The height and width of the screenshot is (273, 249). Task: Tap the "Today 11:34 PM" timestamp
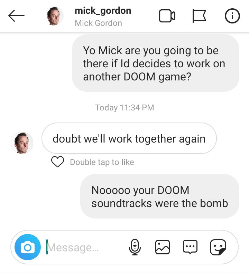(x=124, y=108)
